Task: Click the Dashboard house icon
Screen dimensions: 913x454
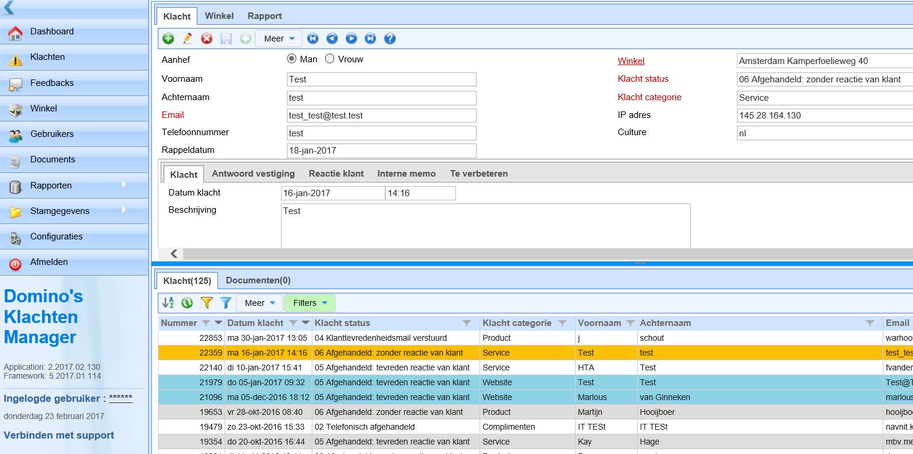Action: tap(15, 33)
